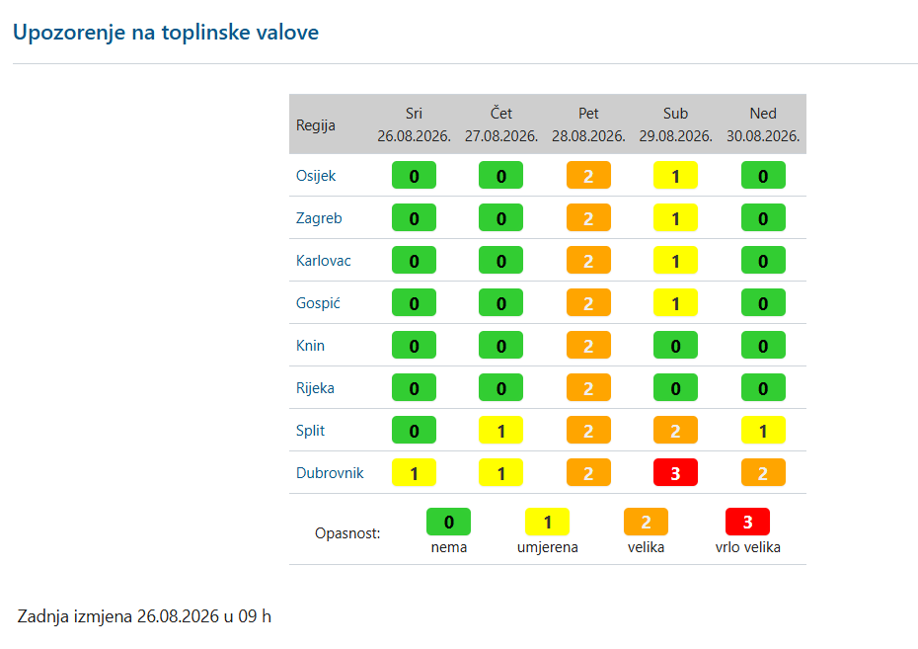Open the Gospić region link
The image size is (918, 649).
318,303
